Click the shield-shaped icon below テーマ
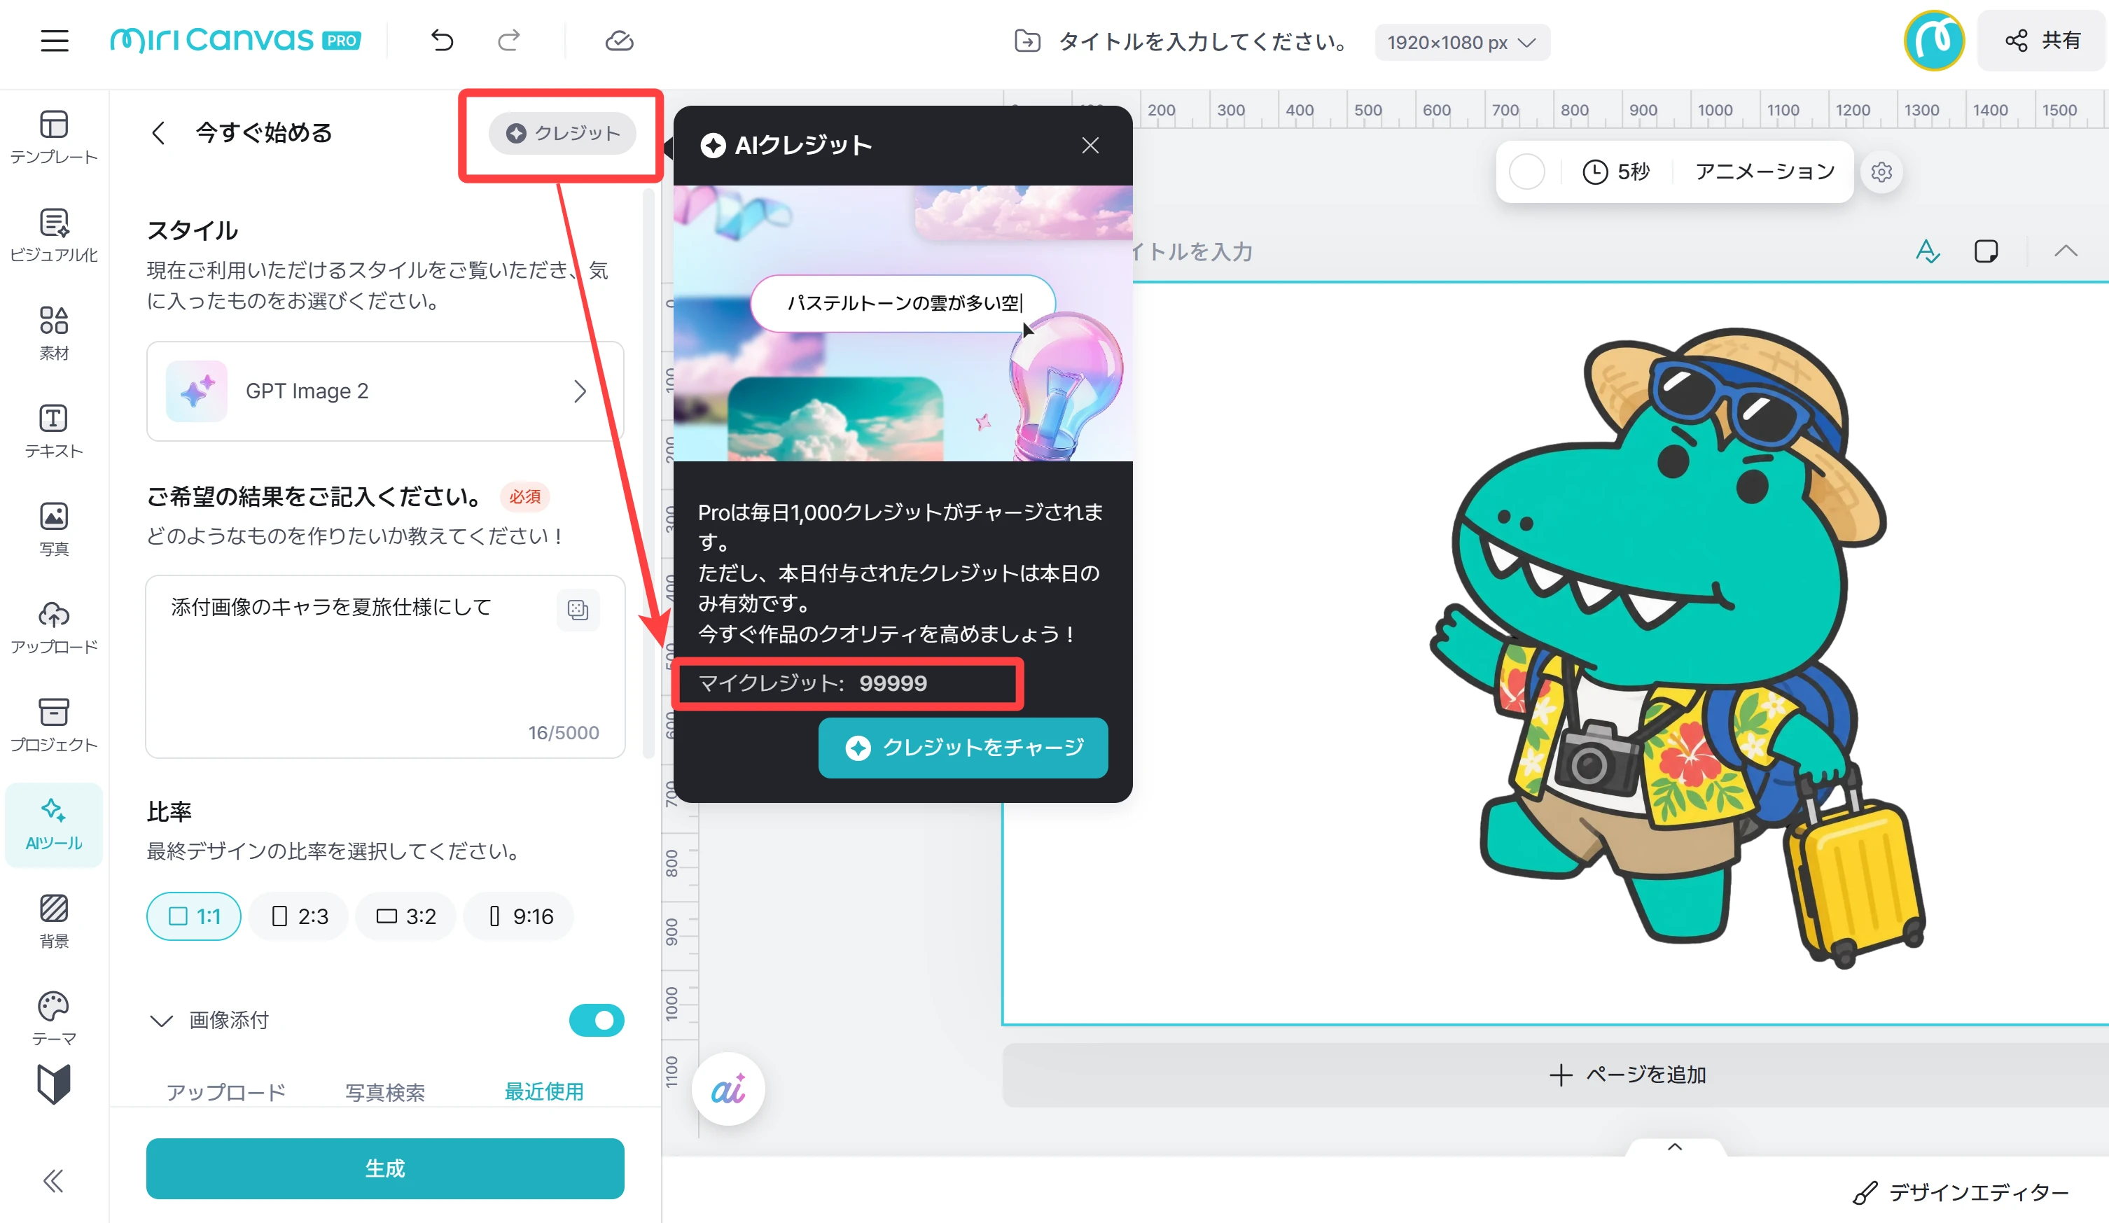Image resolution: width=2109 pixels, height=1223 pixels. 55,1084
